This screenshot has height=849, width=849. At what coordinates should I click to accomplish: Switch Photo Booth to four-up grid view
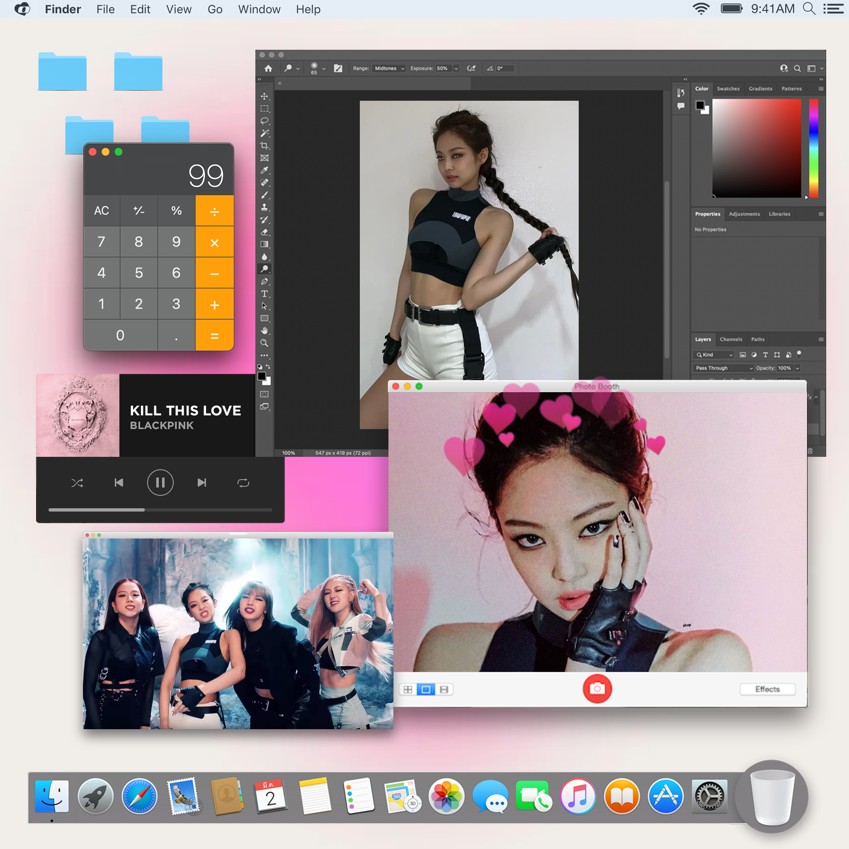408,689
